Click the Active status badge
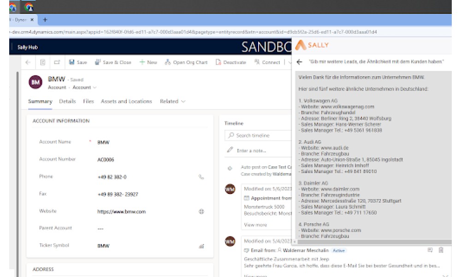Viewport: 461px width, 277px height. click(x=339, y=251)
